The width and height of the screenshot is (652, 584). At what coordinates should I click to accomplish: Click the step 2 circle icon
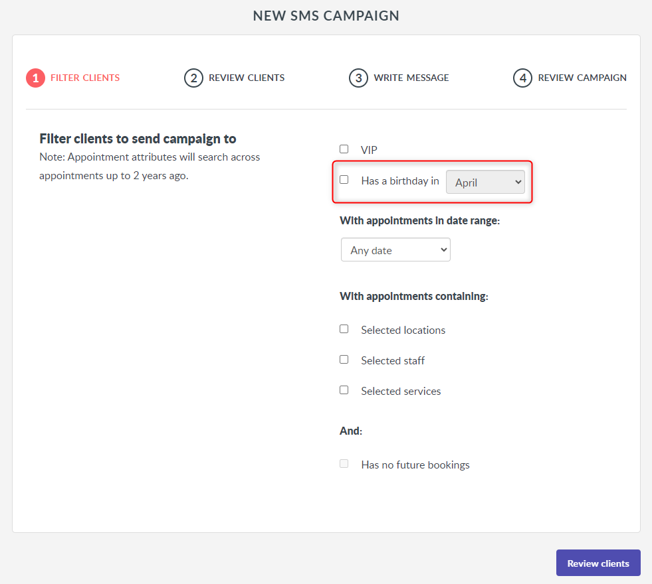[193, 78]
